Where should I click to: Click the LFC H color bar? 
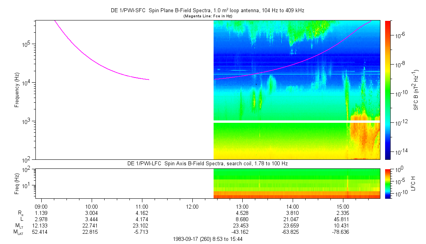[x=387, y=183]
